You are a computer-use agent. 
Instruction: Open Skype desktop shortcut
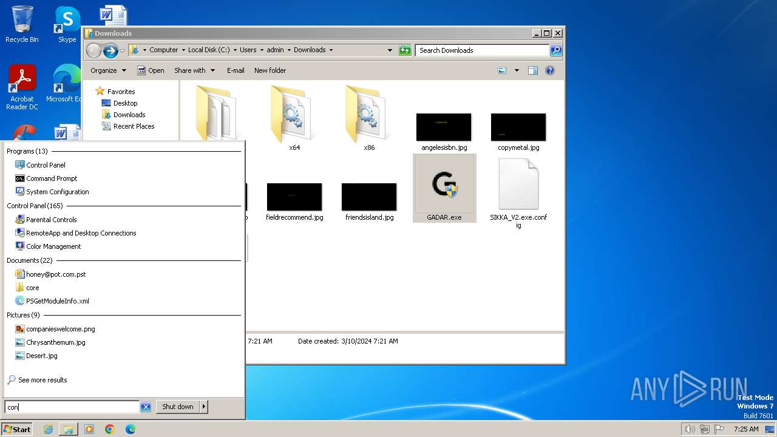point(67,24)
